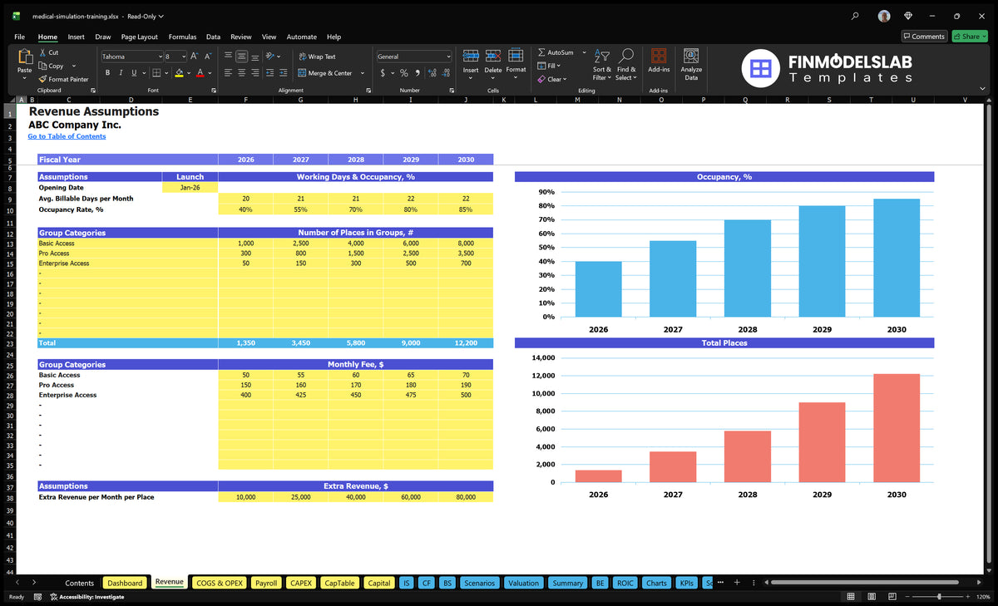
Task: Cut the selection with scissors icon
Action: 42,52
